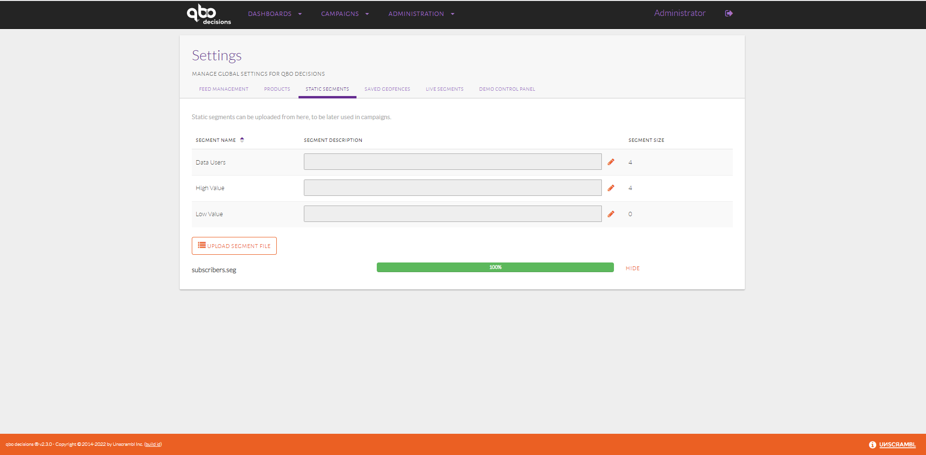This screenshot has width=926, height=455.
Task: Click the subscribers.seg file name
Action: [214, 270]
